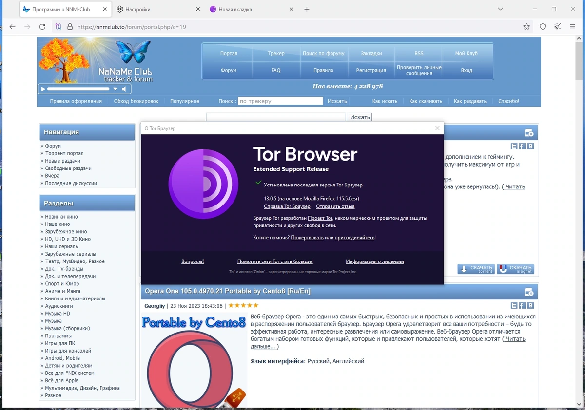Select the Программы :: NNM-Club tab
The image size is (585, 410).
(65, 9)
